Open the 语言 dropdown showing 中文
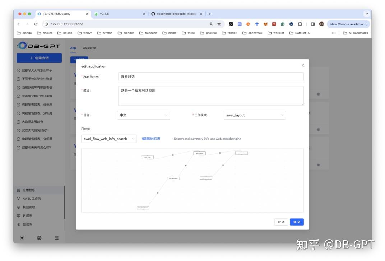This screenshot has width=385, height=261. pyautogui.click(x=143, y=115)
